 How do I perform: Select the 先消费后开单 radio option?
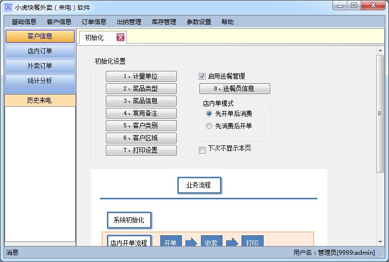pyautogui.click(x=209, y=126)
